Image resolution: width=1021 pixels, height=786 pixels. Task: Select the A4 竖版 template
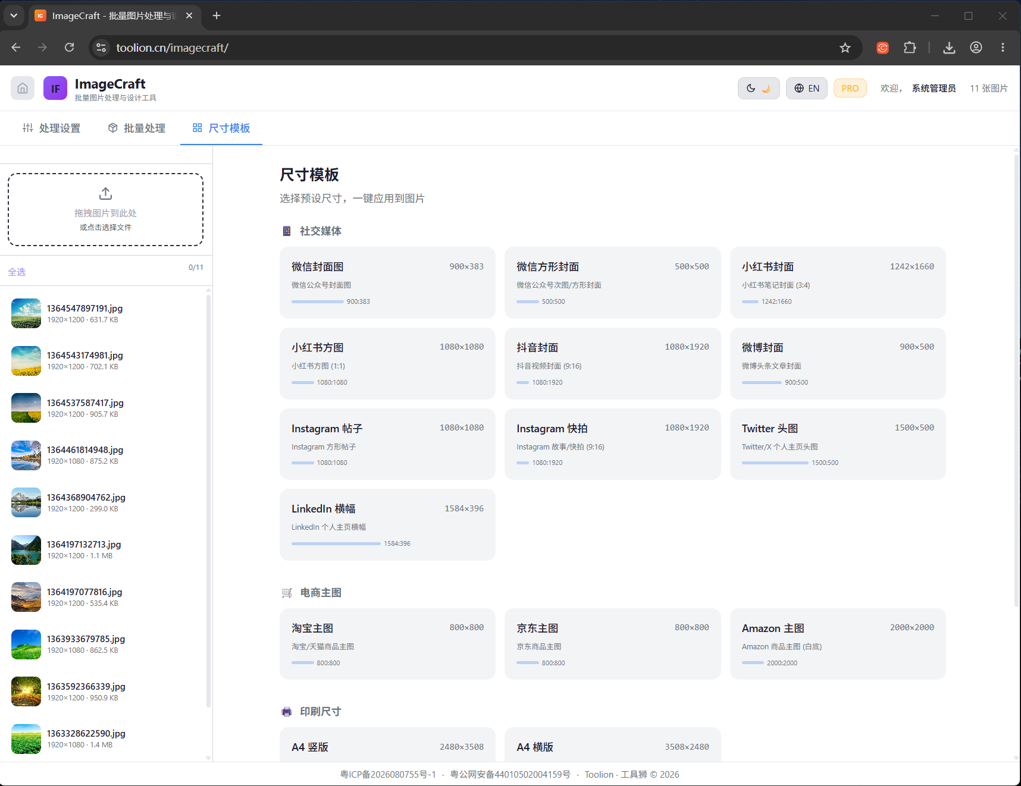[387, 744]
